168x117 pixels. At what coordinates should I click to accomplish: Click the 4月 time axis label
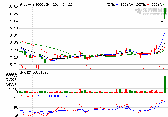162,67
